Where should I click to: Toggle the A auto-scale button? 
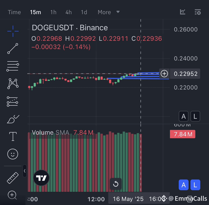[184, 116]
